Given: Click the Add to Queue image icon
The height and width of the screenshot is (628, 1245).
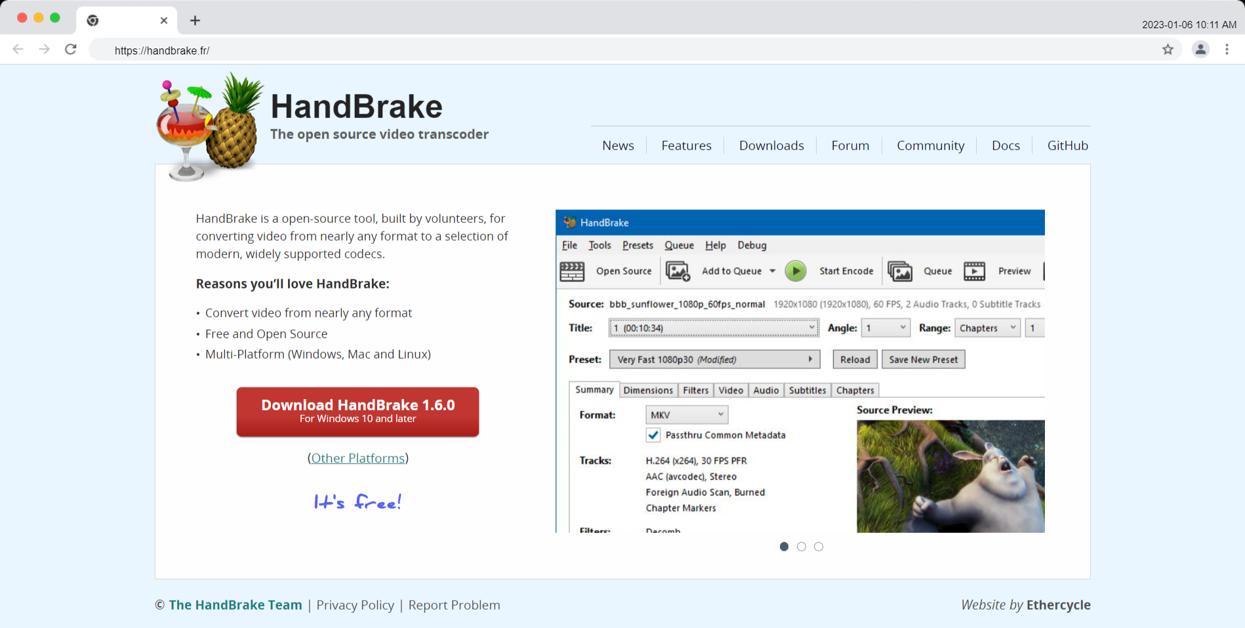Looking at the screenshot, I should (x=678, y=271).
